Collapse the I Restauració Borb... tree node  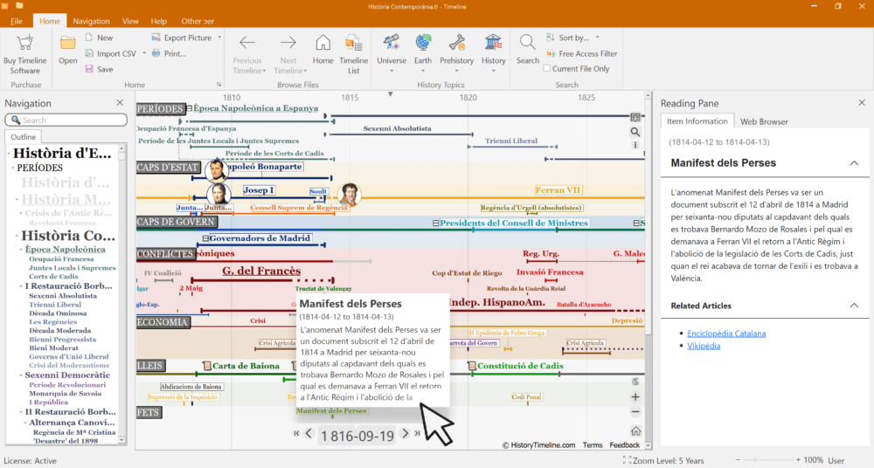(21, 286)
